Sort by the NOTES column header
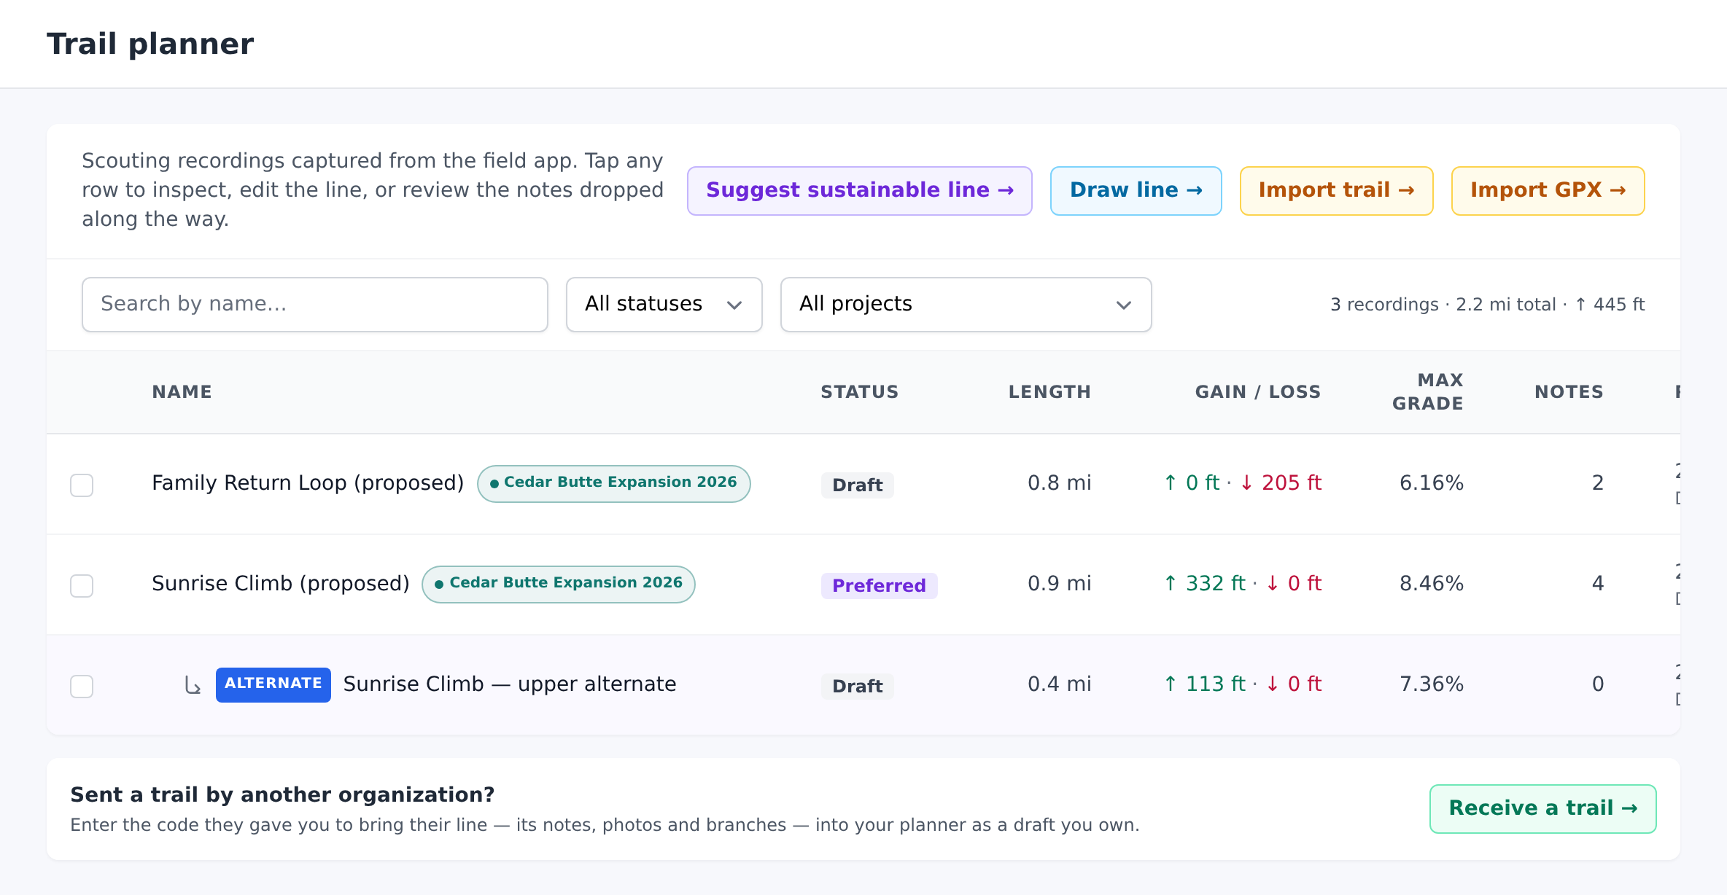The image size is (1727, 895). pos(1569,392)
